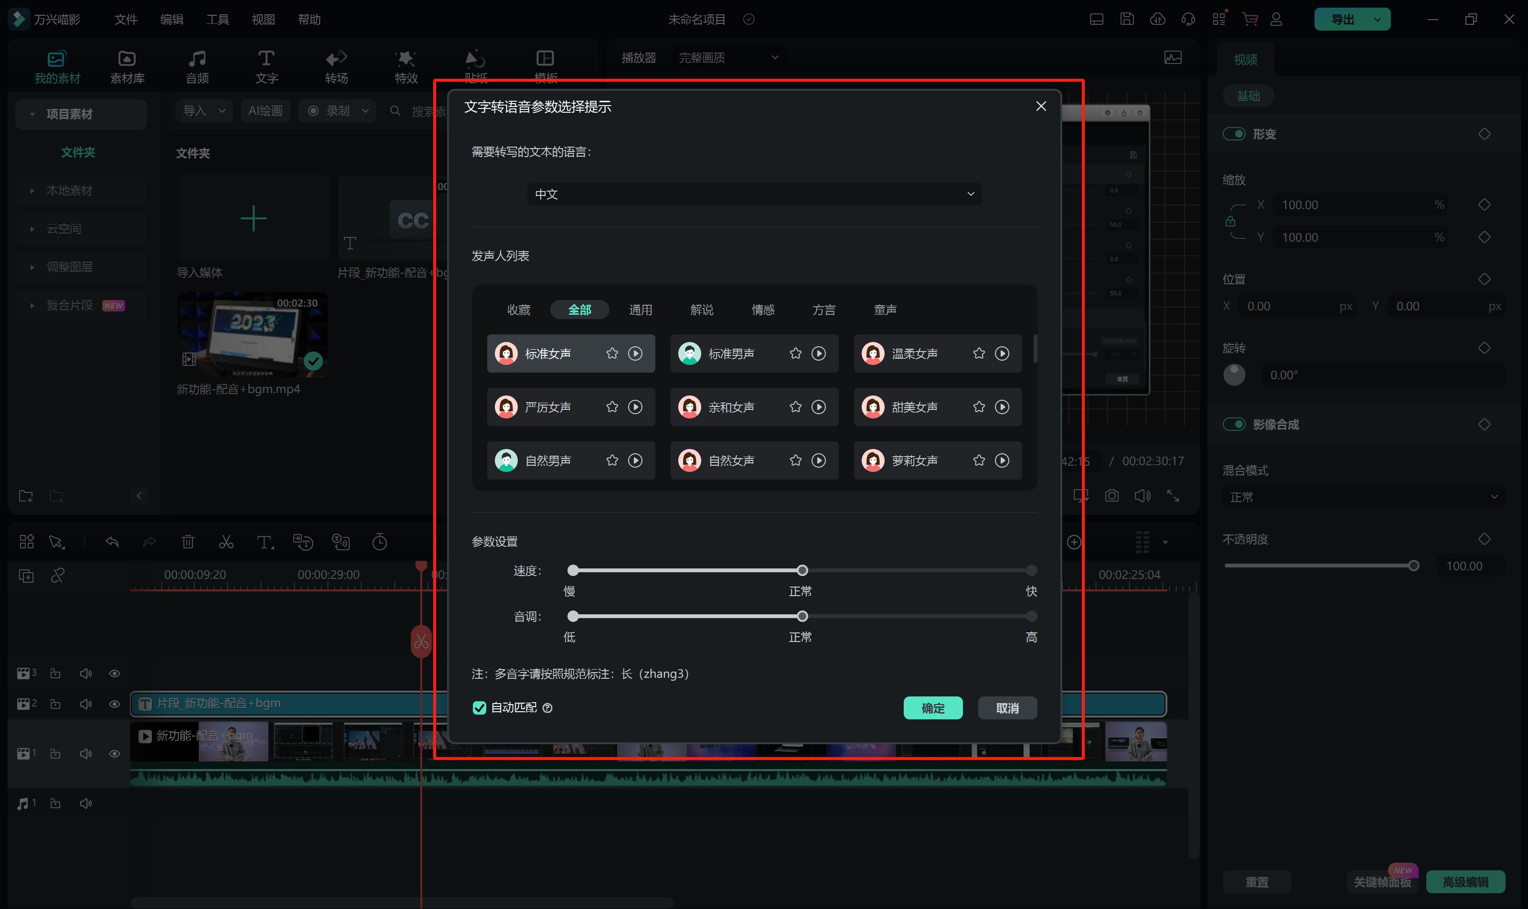Click the scissors split icon in the timeline toolbar

pyautogui.click(x=226, y=542)
